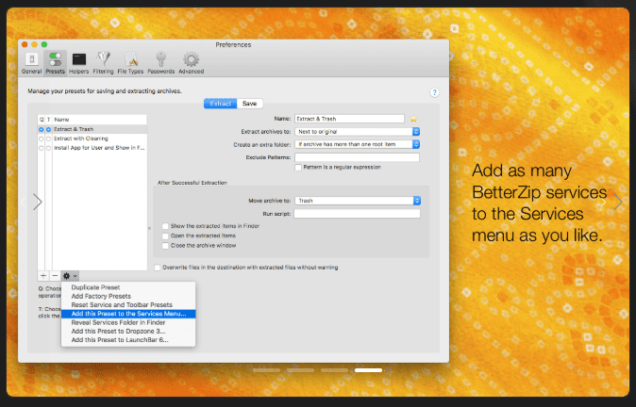Enable Pattern is a regular expression
This screenshot has width=636, height=407.
298,168
